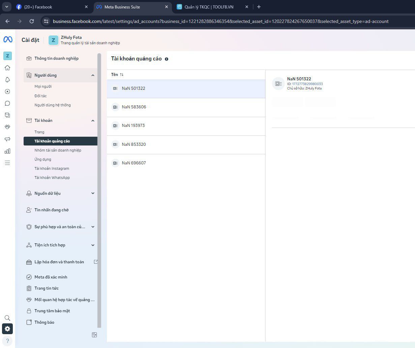The width and height of the screenshot is (415, 348).
Task: Click the external link icon for Lập hóa đơn
Action: (x=96, y=262)
